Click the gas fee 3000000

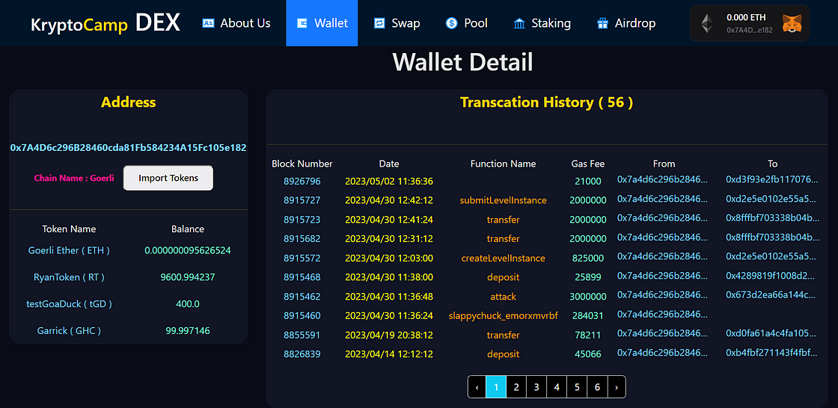click(588, 297)
